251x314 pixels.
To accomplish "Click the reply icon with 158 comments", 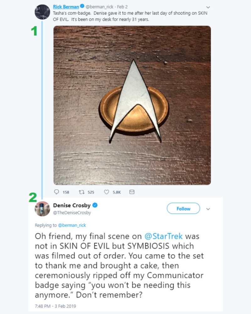I will (x=57, y=192).
